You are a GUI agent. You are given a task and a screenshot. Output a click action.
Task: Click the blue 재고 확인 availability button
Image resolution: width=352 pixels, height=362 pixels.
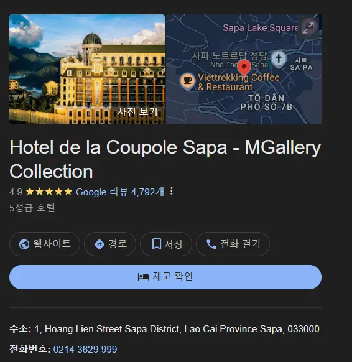click(165, 277)
